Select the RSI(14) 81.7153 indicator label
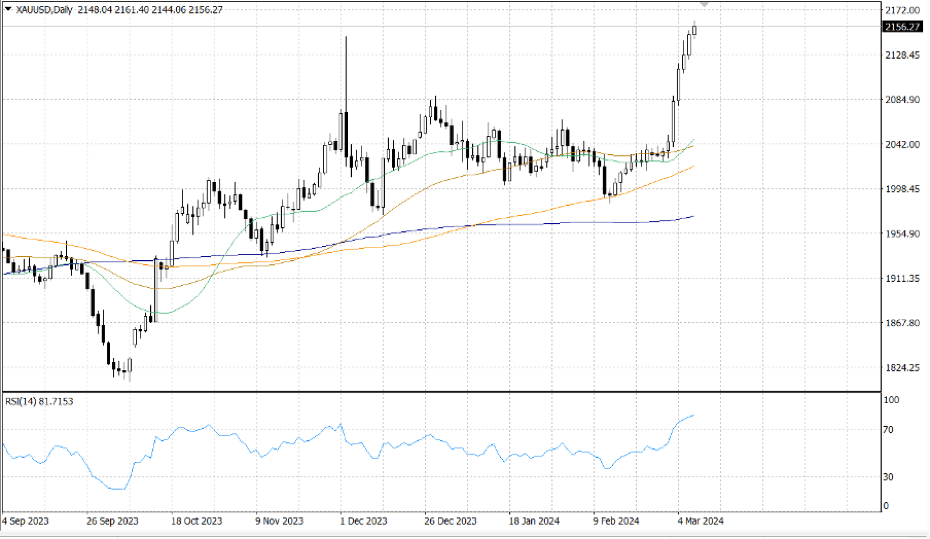 [x=39, y=401]
